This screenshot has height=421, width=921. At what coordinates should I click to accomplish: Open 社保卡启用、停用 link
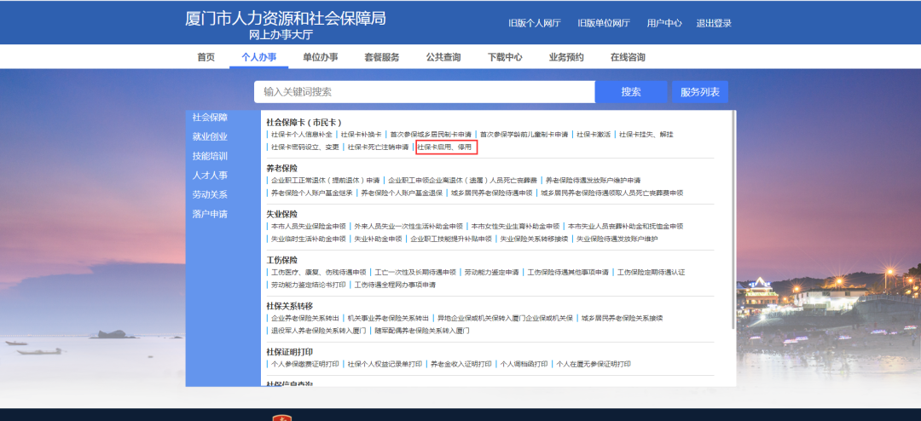pos(445,147)
